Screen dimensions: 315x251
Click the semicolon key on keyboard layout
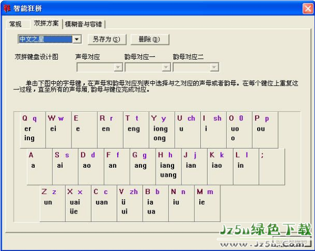pos(272,167)
